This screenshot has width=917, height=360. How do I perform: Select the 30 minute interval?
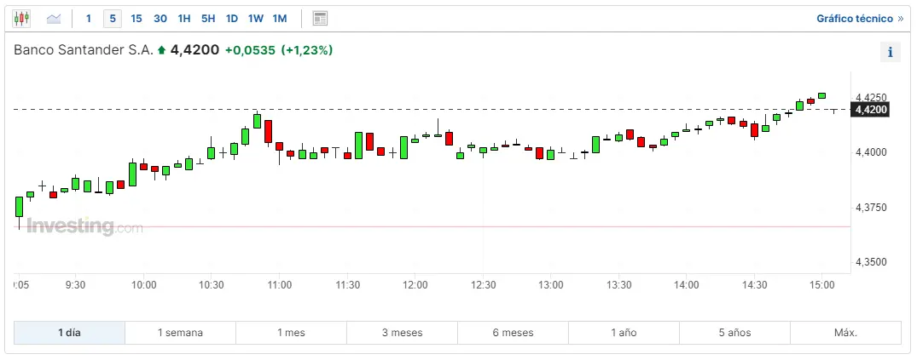(160, 19)
